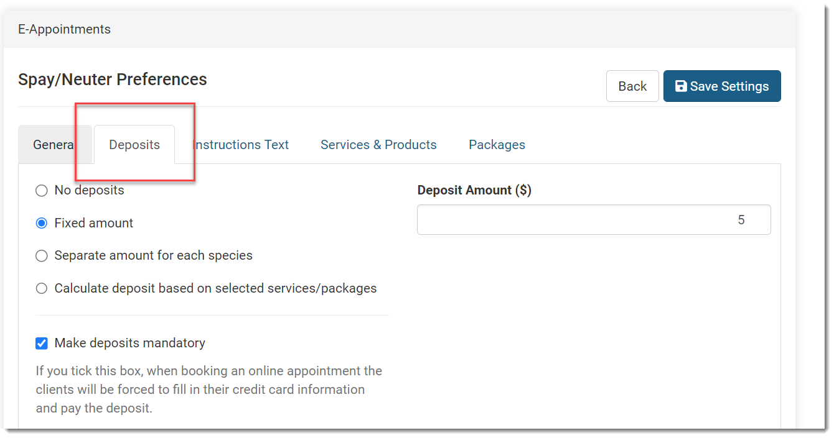Click the value 5 in the deposit field
The image size is (834, 438).
741,220
